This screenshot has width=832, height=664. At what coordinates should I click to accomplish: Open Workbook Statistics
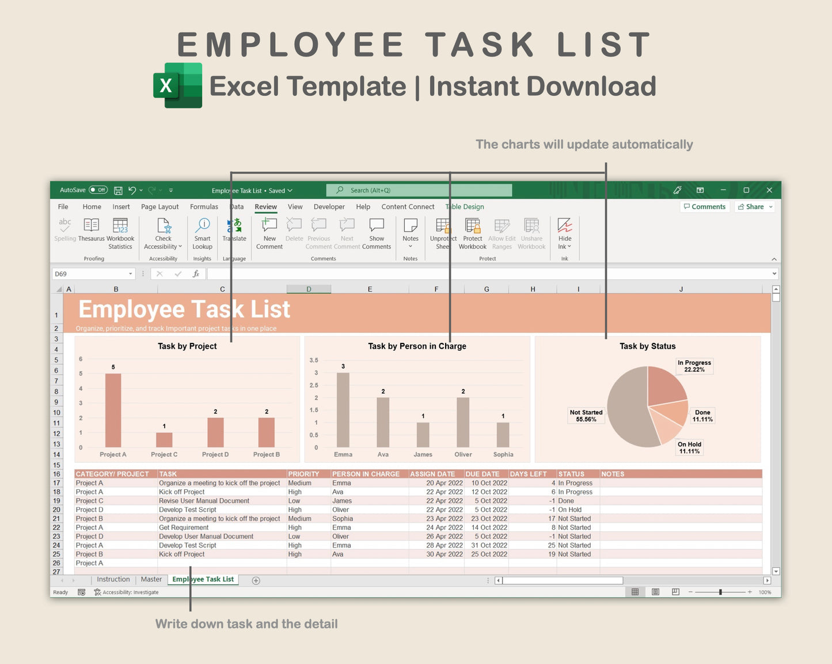pyautogui.click(x=120, y=231)
